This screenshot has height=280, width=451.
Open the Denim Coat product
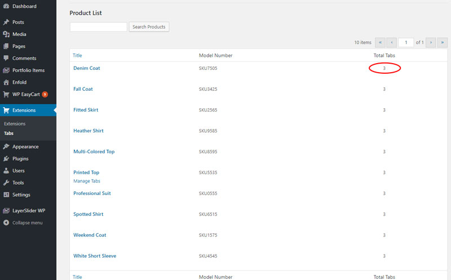87,68
